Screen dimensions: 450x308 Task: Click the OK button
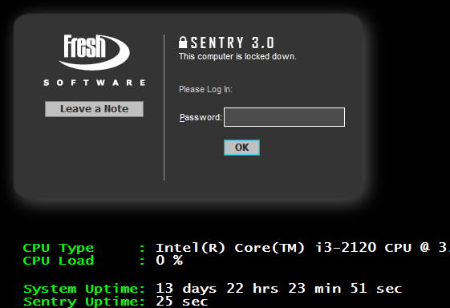click(x=241, y=148)
